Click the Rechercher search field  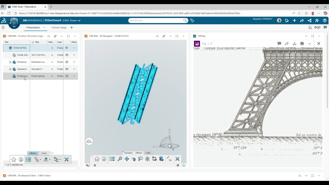click(x=156, y=21)
